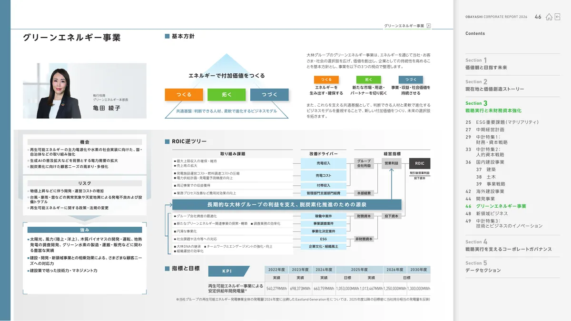This screenshot has height=321, width=571.
Task: Click the 2030年度 column header
Action: click(419, 269)
